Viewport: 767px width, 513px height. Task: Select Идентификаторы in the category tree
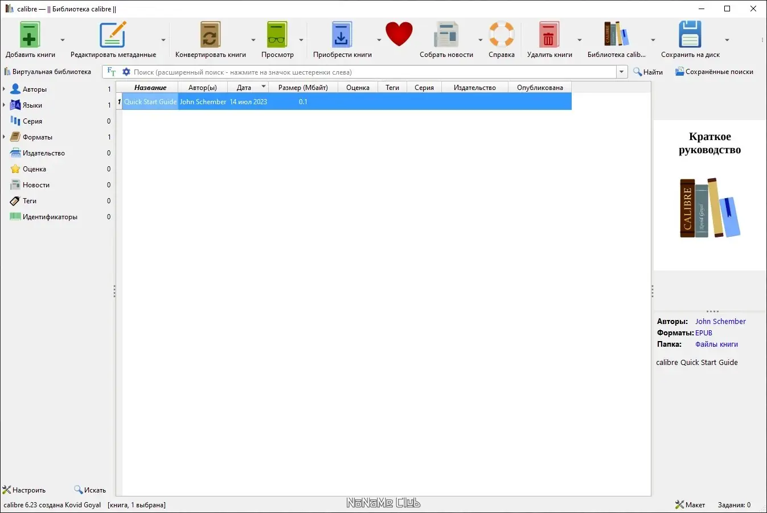click(50, 217)
